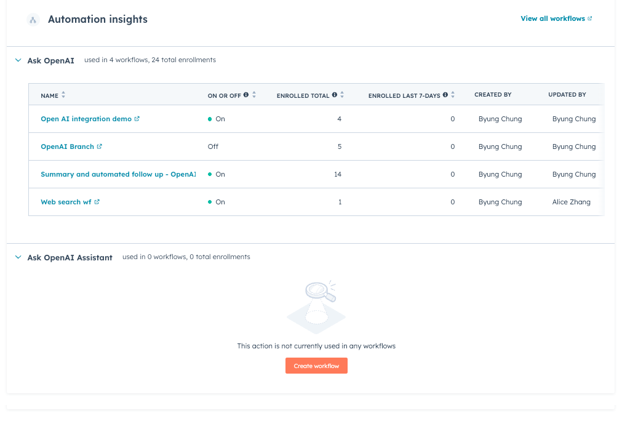Sort by ON OR OFF column arrows
Screen dimensions: 622x421
254,95
